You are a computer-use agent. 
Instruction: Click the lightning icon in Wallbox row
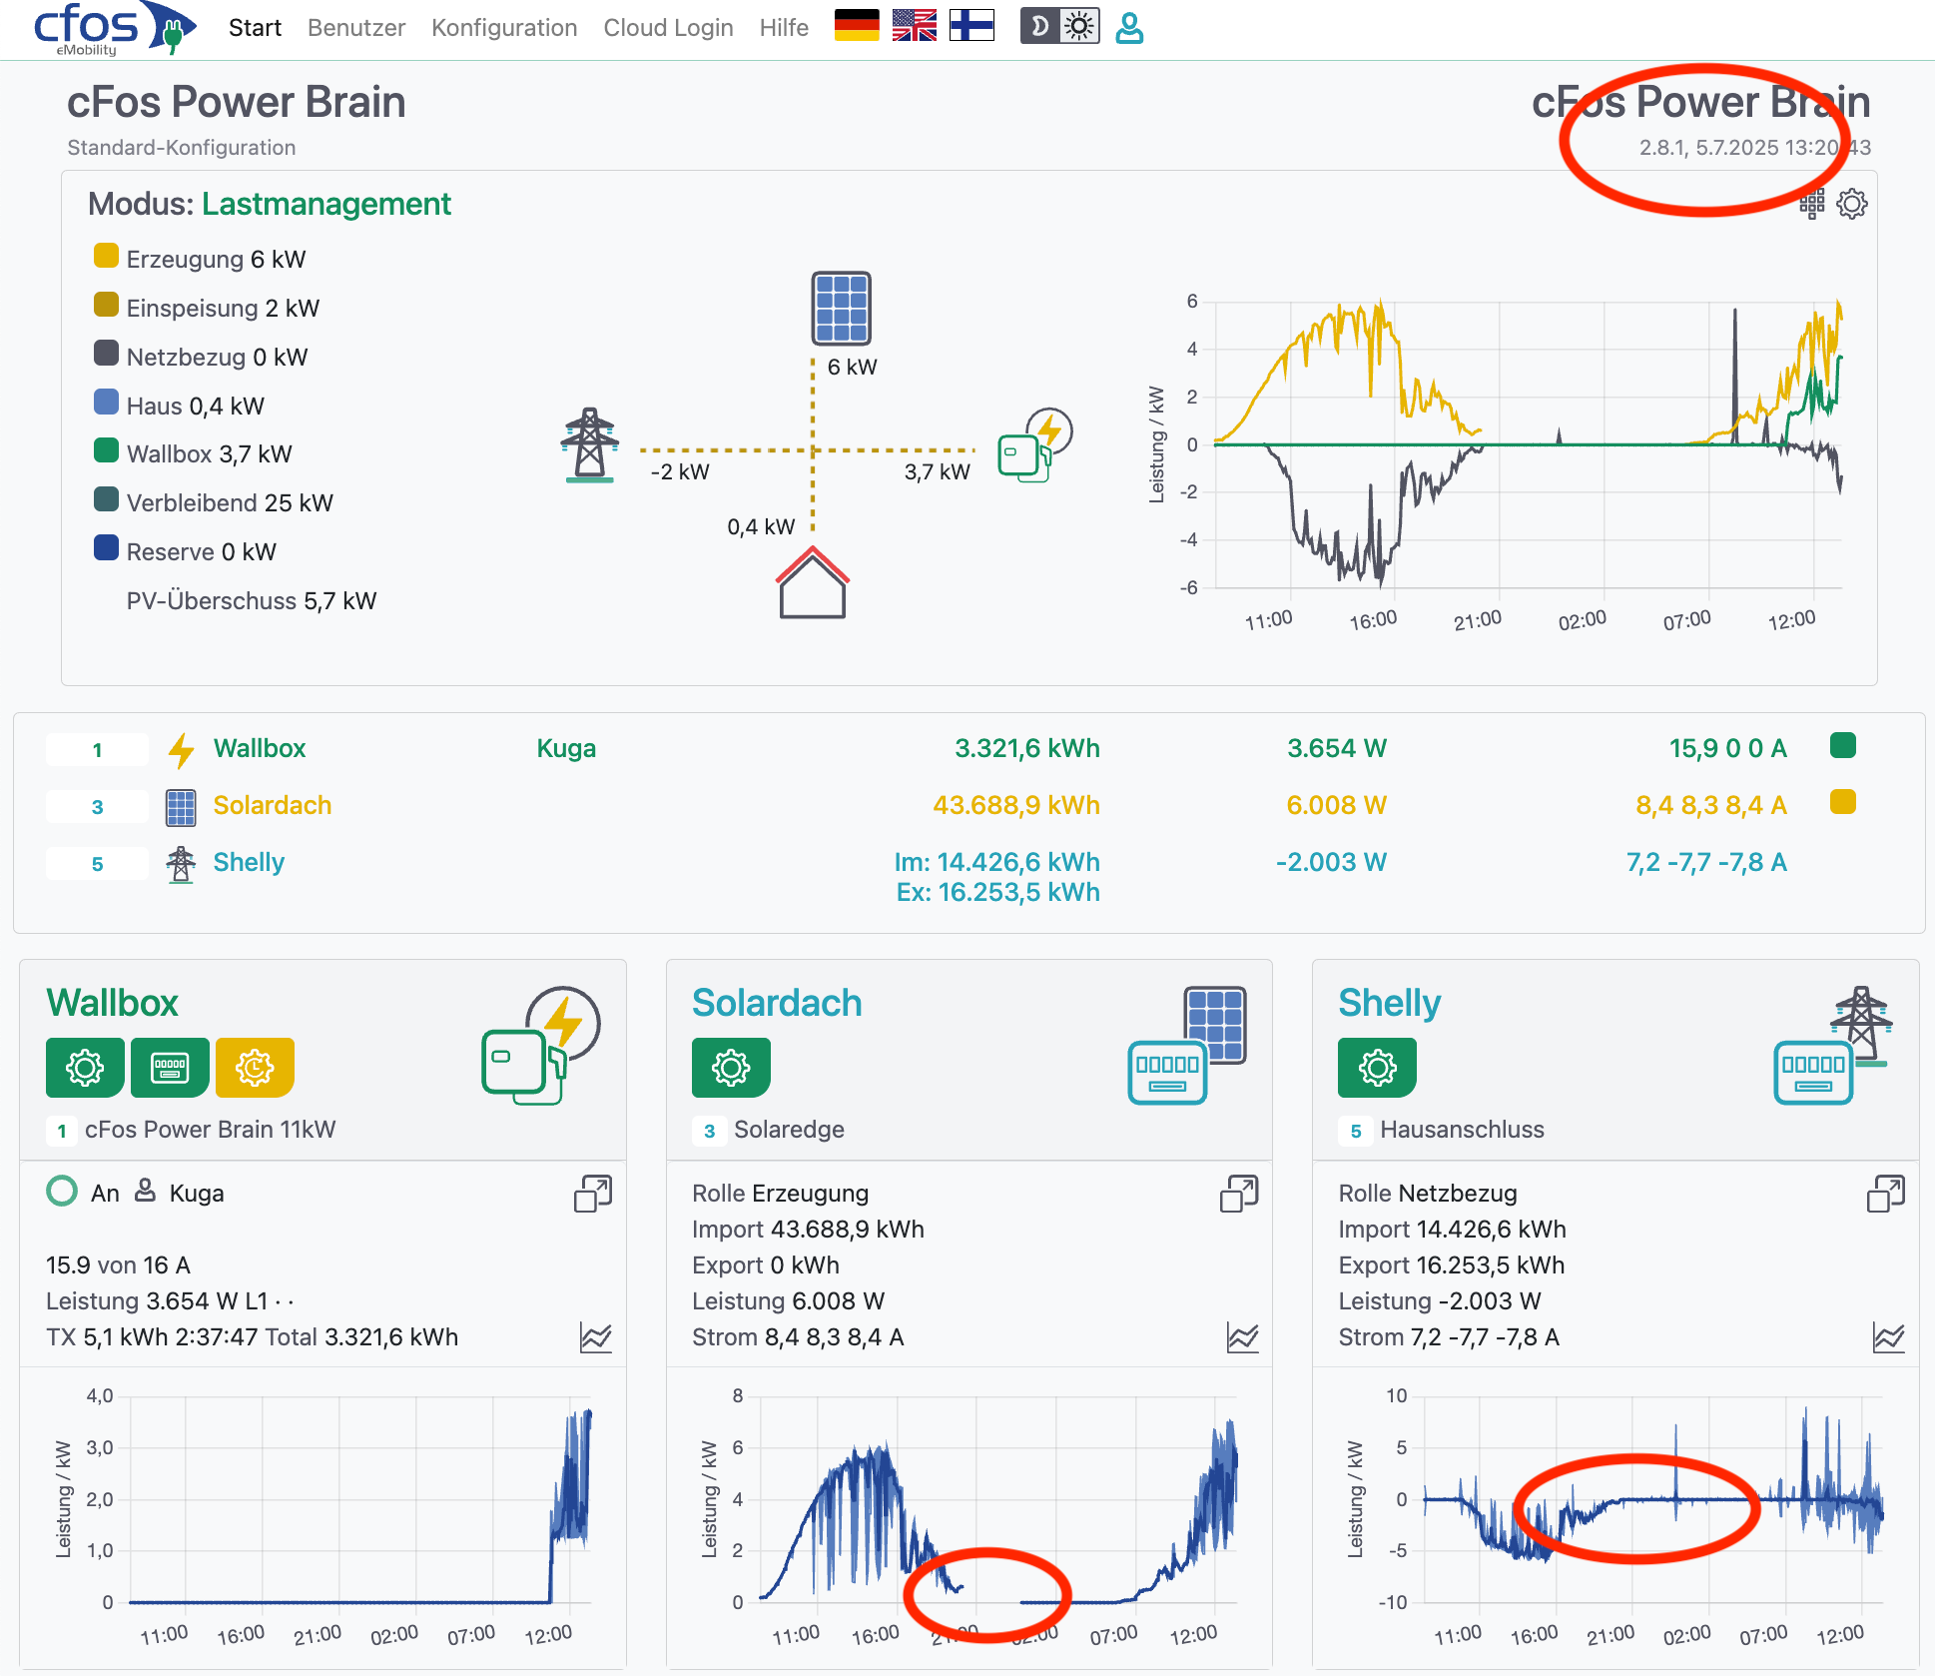(x=181, y=750)
